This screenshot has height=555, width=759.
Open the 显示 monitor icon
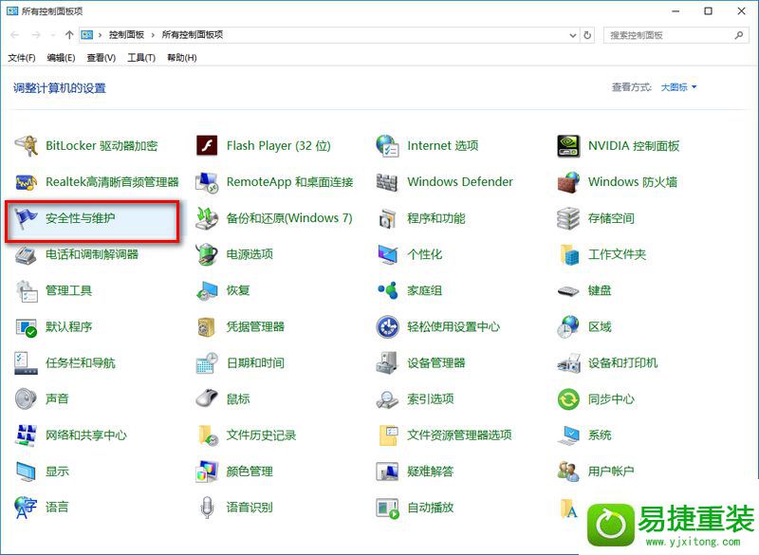[26, 472]
